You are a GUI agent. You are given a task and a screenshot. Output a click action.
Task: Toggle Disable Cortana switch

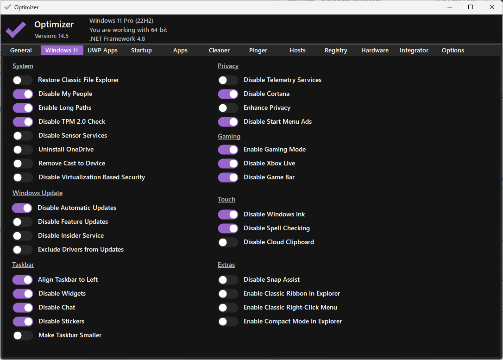(x=228, y=94)
